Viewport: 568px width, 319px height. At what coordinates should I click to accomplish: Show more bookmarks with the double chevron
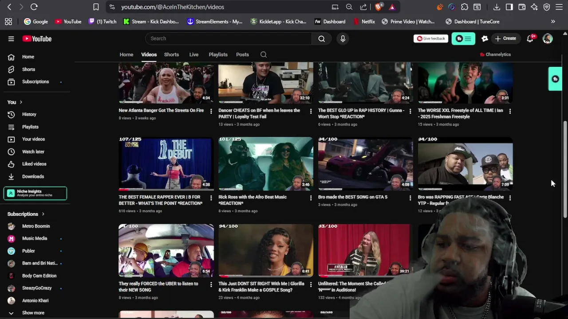point(553,21)
